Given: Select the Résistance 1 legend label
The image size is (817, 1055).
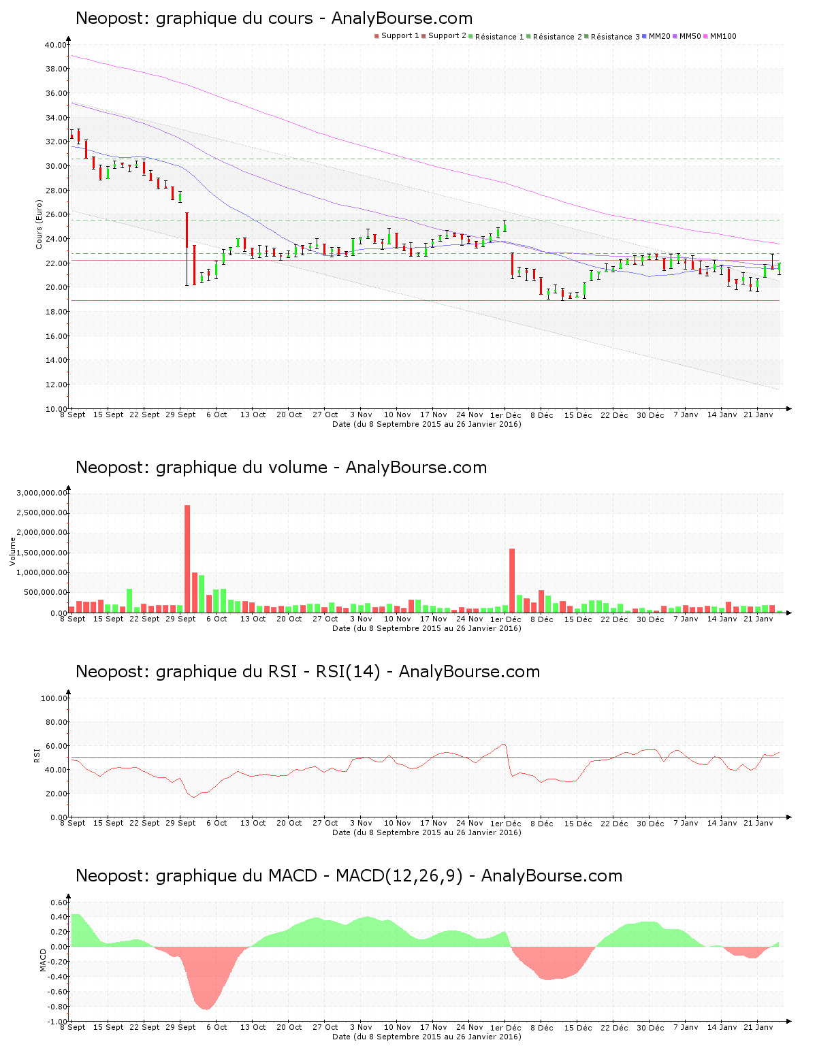Looking at the screenshot, I should click(500, 37).
